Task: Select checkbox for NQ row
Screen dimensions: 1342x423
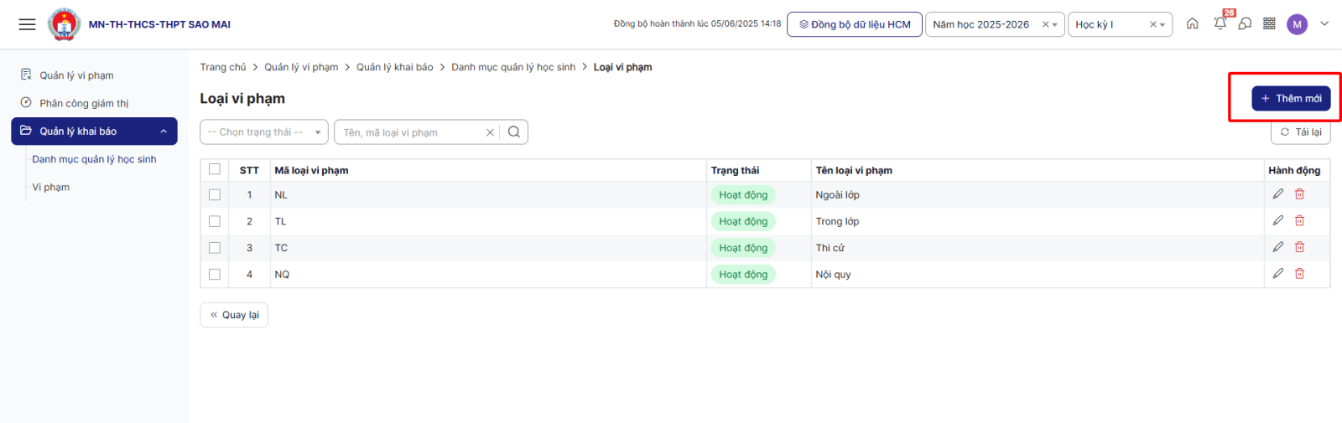Action: tap(215, 275)
